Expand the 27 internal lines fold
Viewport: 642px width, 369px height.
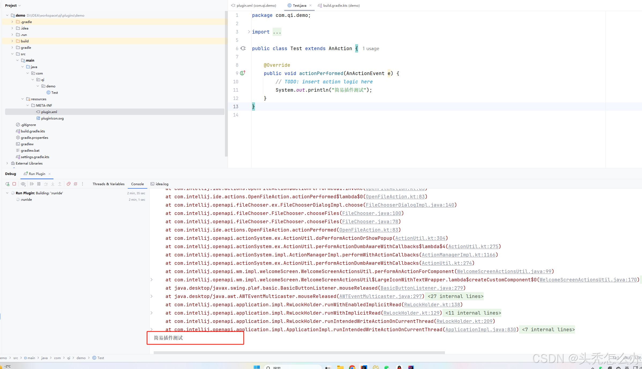(x=455, y=296)
